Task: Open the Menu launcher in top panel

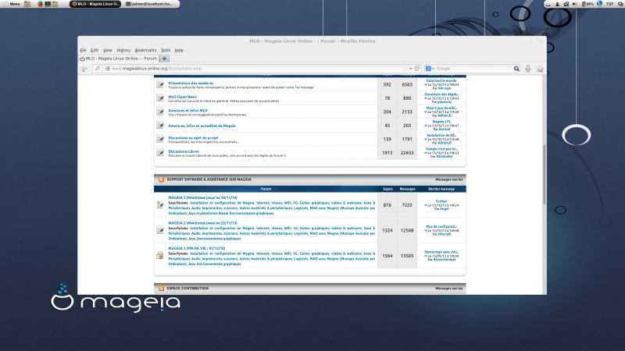Action: [12, 4]
